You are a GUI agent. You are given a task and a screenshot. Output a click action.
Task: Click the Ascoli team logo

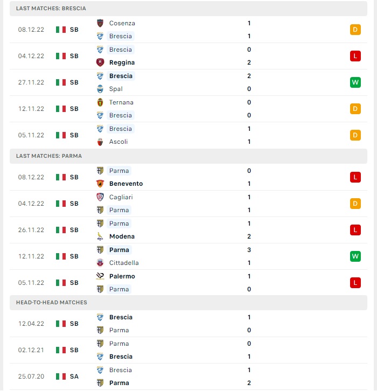coord(100,142)
